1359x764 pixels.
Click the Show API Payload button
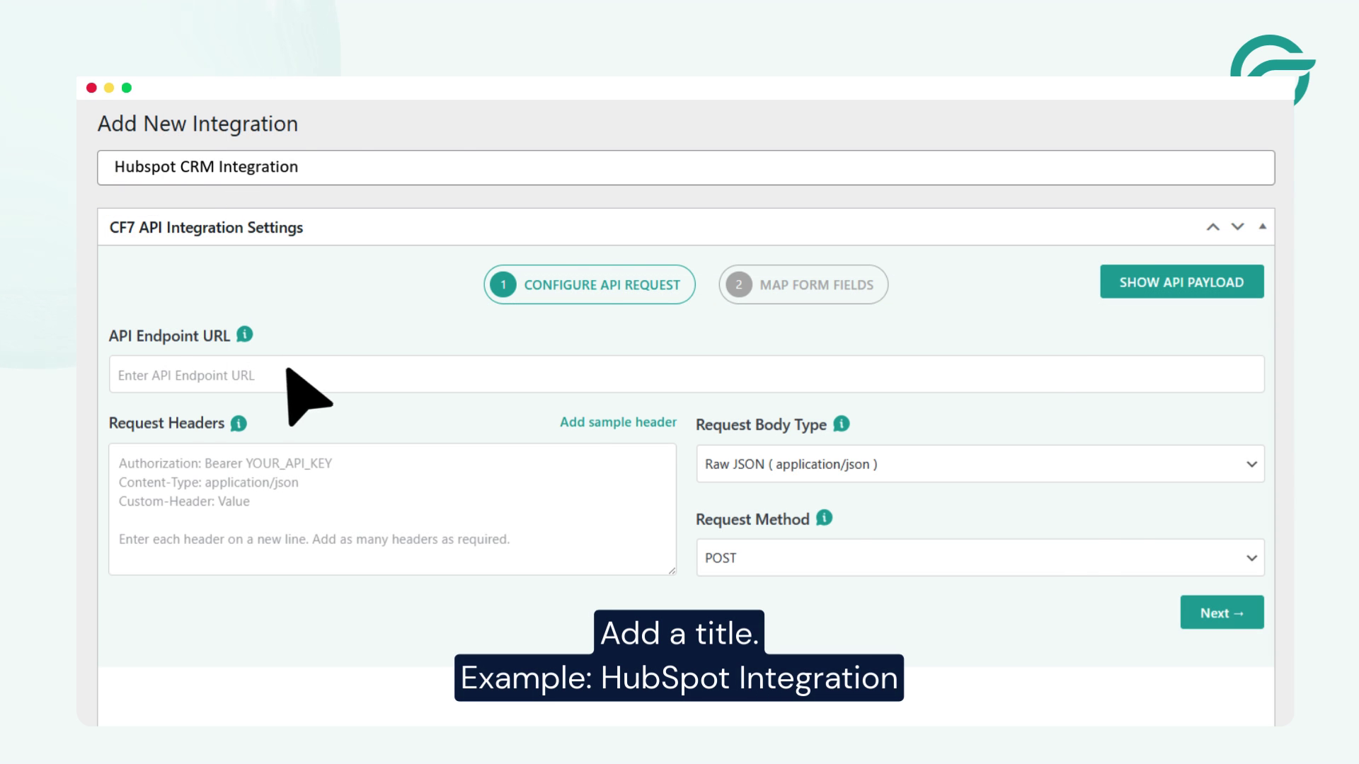1181,281
